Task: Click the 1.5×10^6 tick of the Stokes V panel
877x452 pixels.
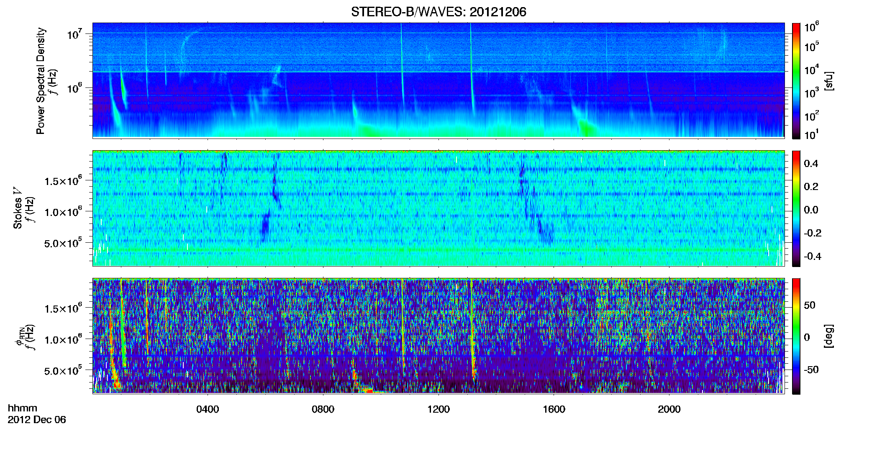Action: [x=63, y=181]
